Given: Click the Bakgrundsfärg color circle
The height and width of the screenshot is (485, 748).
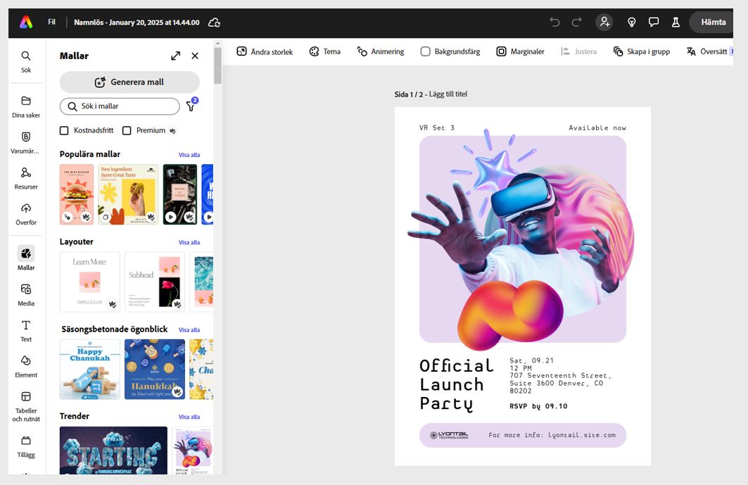Looking at the screenshot, I should (425, 51).
